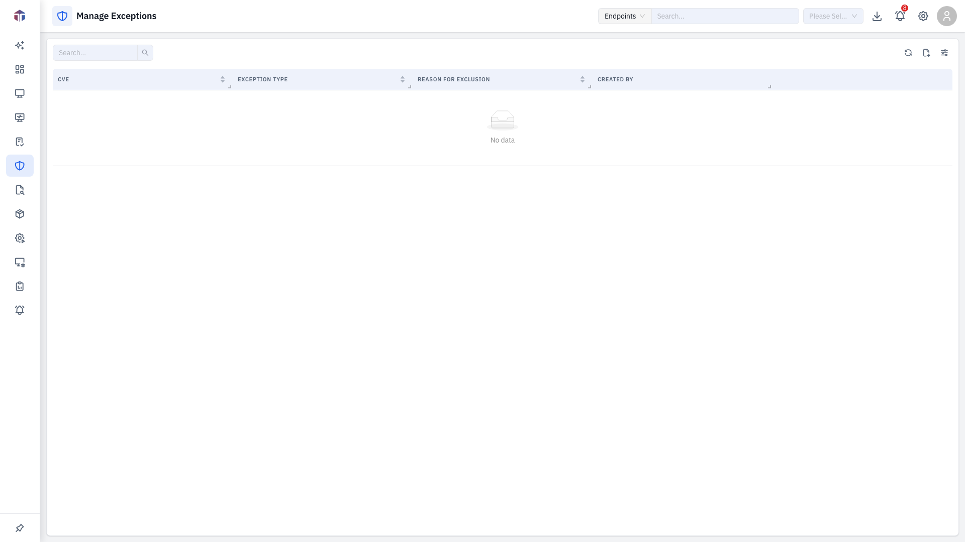
Task: Open the Please Select dropdown
Action: (833, 16)
